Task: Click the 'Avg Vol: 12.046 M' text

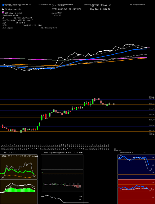Action: point(100,6)
